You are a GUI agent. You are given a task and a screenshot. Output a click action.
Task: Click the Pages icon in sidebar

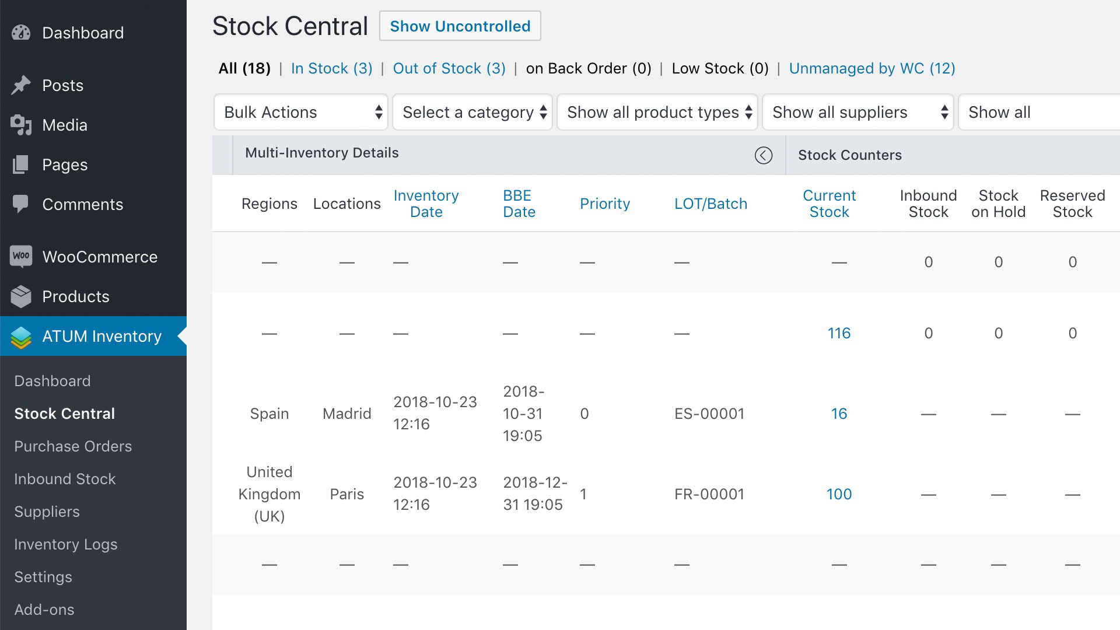[x=21, y=164]
